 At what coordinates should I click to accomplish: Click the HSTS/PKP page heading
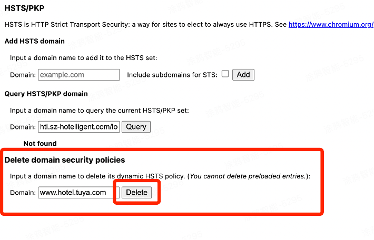tap(23, 8)
